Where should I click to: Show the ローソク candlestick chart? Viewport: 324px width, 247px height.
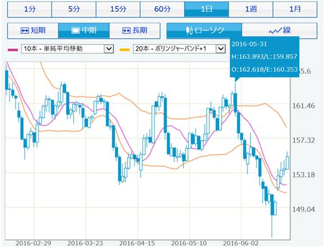204,30
